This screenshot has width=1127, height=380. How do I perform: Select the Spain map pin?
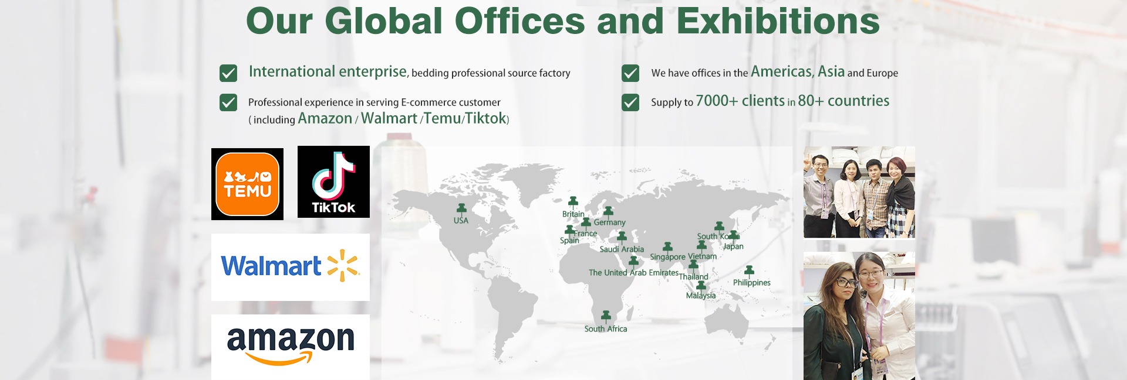[569, 230]
